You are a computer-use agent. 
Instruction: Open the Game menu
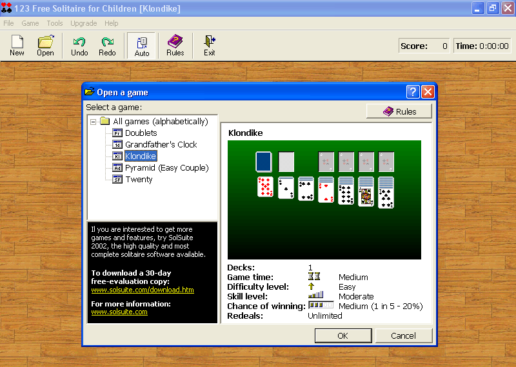(x=30, y=23)
